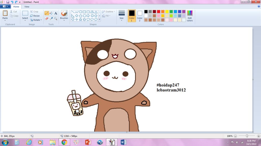
Task: Open the Rotate dropdown
Action: pos(36,20)
